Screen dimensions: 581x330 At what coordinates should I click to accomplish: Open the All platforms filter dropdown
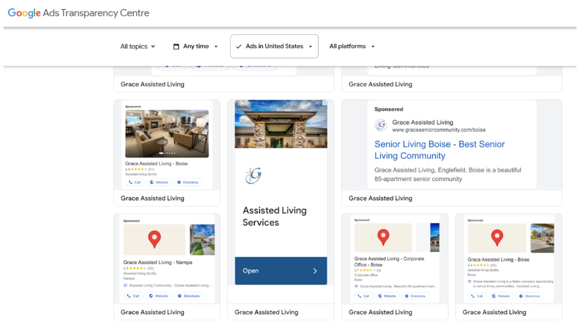[352, 46]
